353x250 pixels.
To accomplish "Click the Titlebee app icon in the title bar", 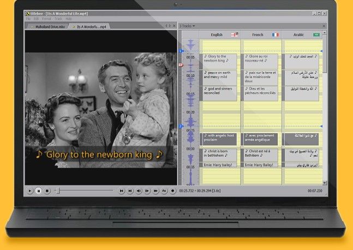I will pos(27,14).
